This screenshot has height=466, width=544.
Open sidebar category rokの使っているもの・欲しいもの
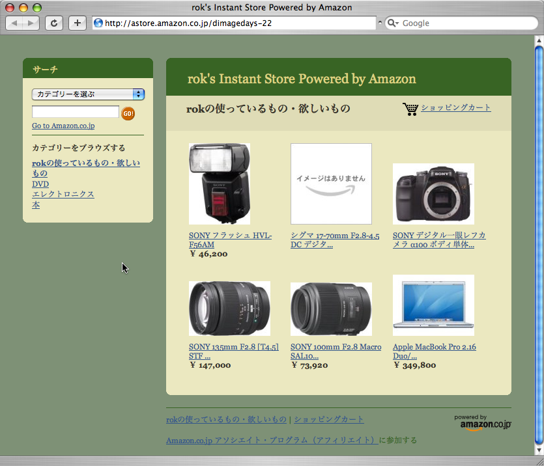[x=86, y=168]
